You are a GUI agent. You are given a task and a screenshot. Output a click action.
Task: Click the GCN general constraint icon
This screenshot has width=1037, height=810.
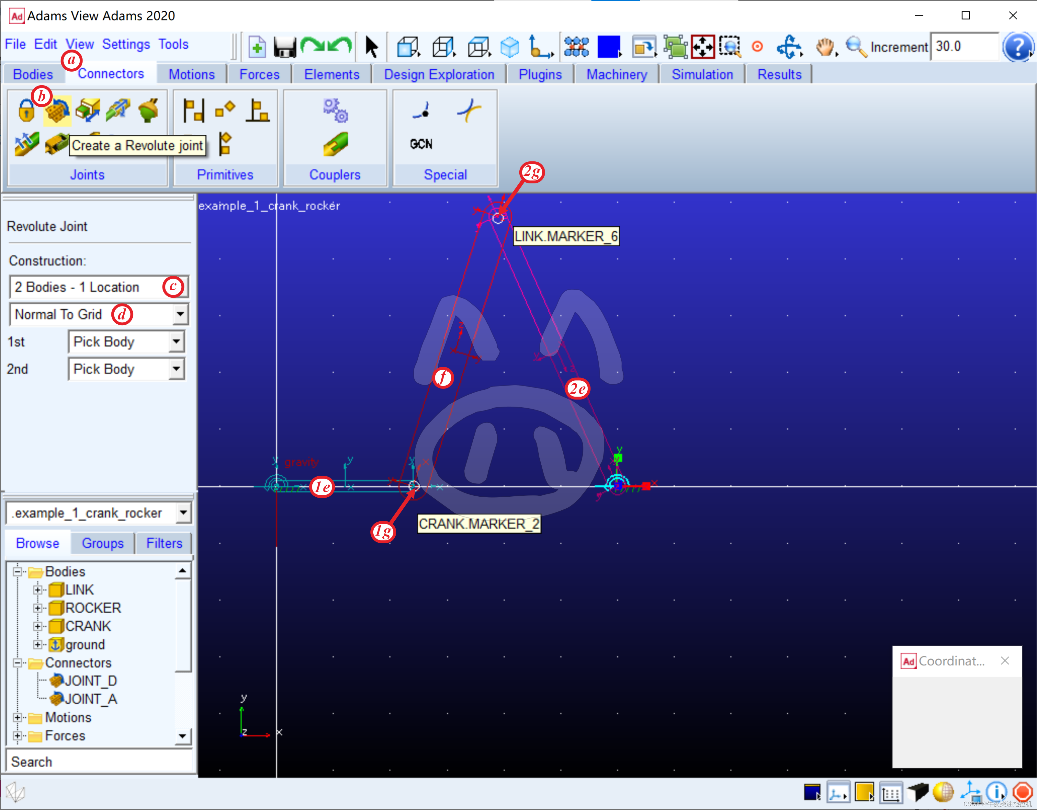coord(421,144)
